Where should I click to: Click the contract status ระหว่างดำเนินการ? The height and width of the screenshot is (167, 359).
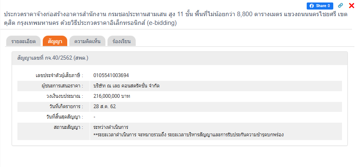tap(111, 127)
